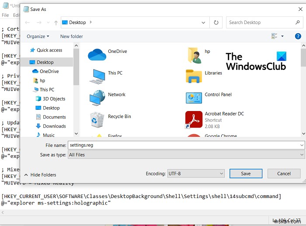Click the file list scroll up arrow
Screen dimensions: 306x226
click(x=303, y=45)
